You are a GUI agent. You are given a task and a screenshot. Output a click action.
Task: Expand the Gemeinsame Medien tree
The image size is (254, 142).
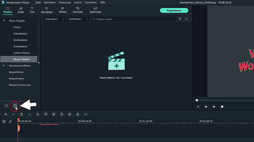(4, 66)
